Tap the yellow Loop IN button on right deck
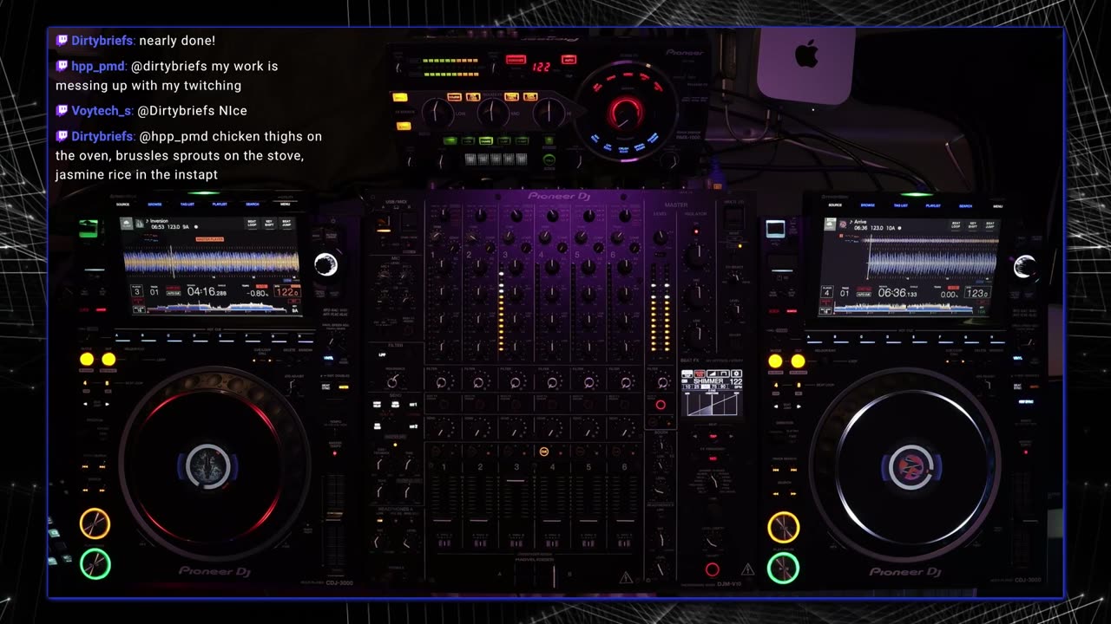 click(775, 361)
